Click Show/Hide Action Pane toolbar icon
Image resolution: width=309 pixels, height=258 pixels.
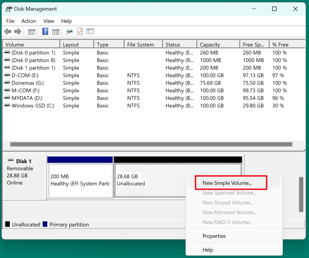[56, 31]
